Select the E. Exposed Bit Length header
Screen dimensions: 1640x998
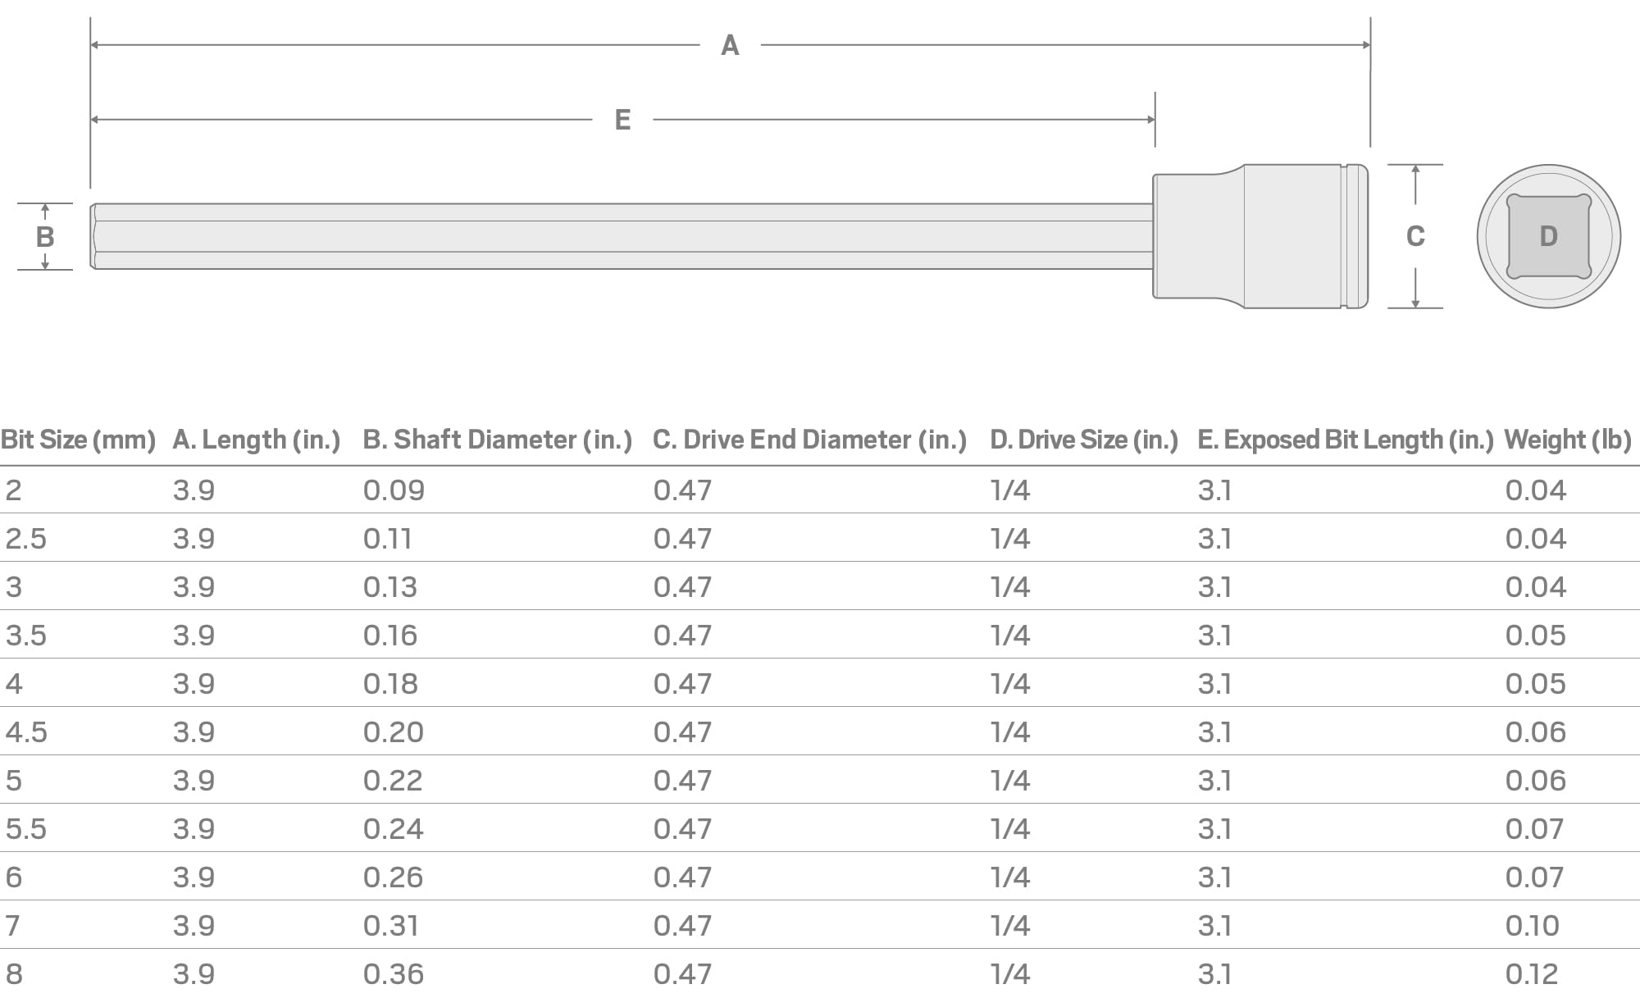pyautogui.click(x=1346, y=440)
